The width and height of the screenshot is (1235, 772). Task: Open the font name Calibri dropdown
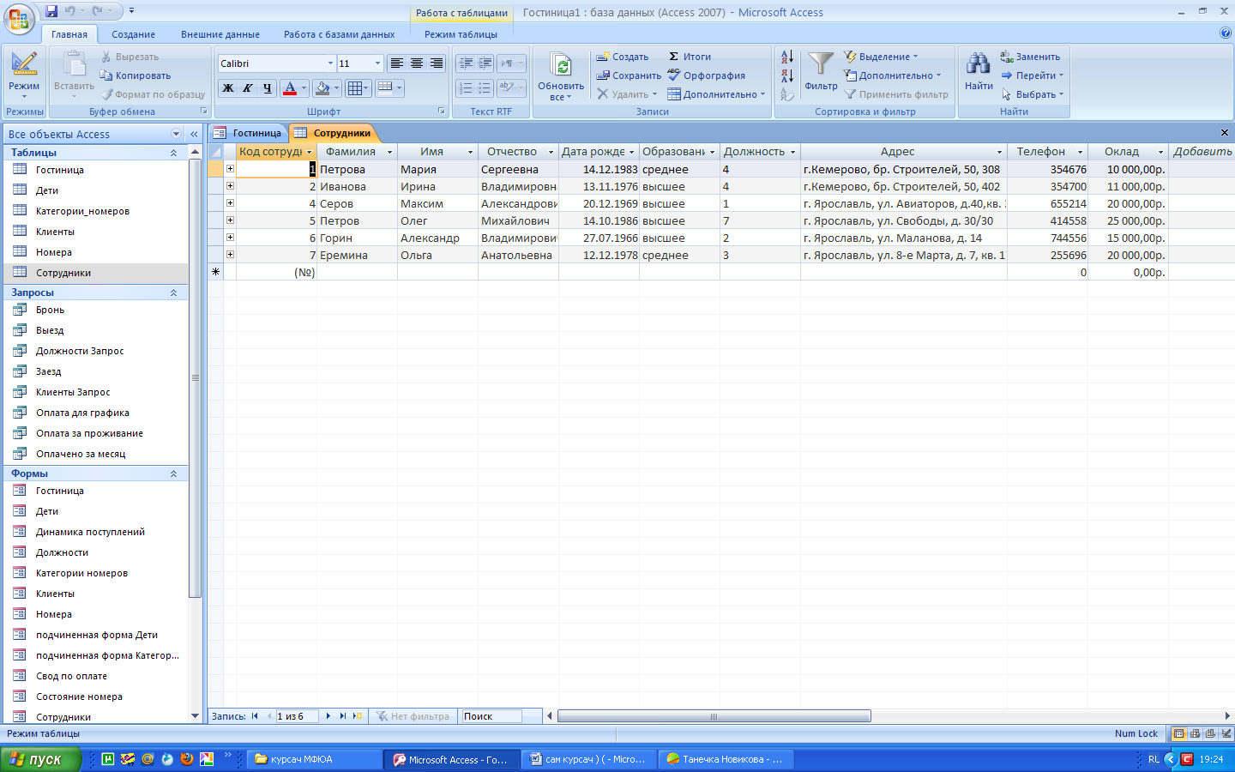pos(330,63)
